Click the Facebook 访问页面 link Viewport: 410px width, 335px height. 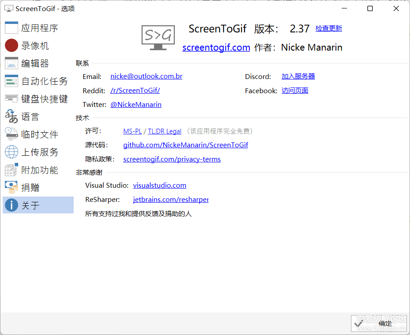click(x=295, y=90)
